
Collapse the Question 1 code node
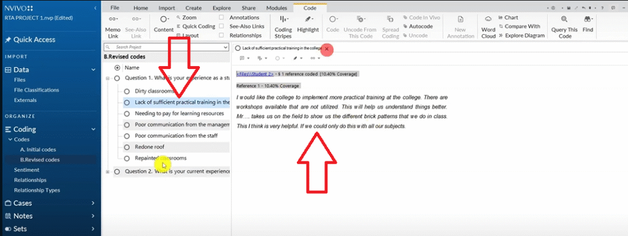[107, 79]
